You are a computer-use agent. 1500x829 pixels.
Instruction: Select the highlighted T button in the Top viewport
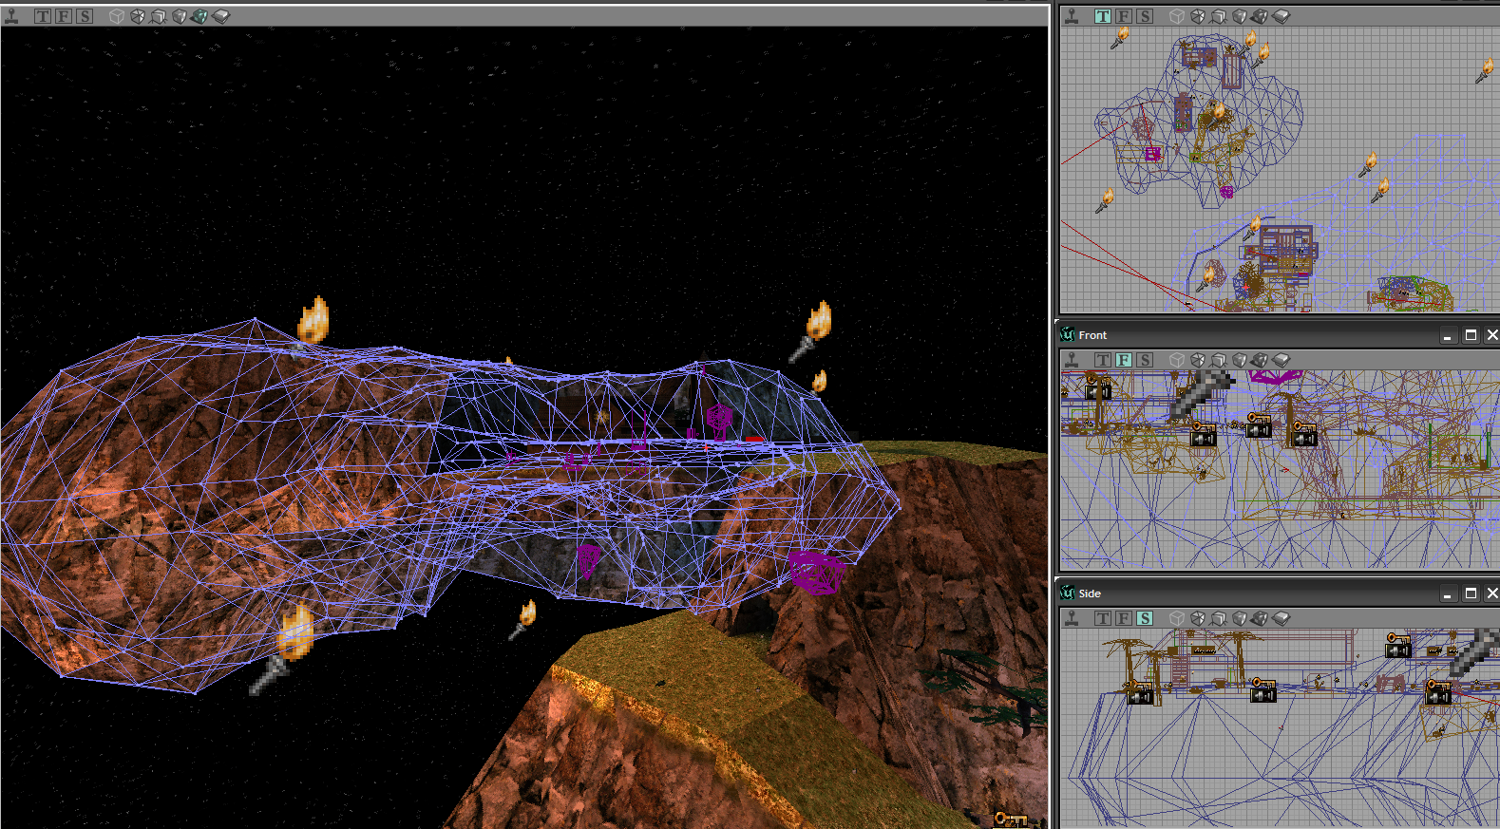[1103, 16]
